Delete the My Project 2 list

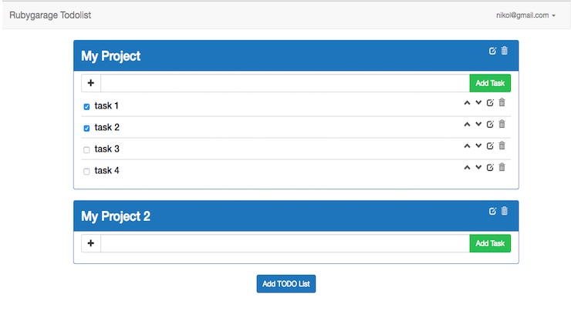(x=505, y=211)
